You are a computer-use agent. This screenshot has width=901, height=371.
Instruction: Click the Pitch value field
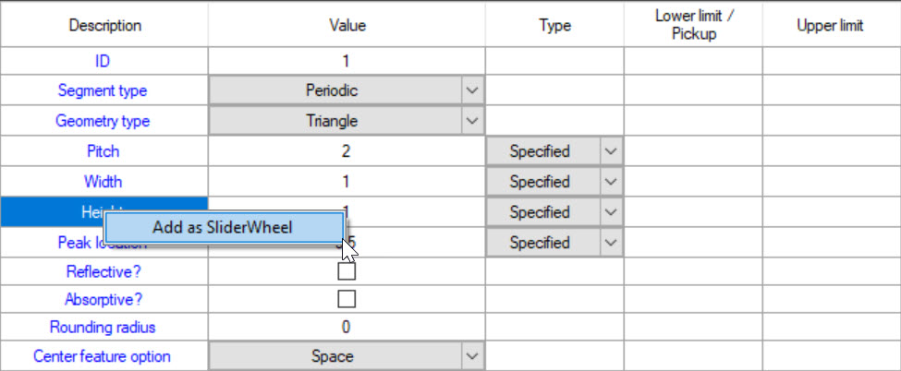(347, 151)
